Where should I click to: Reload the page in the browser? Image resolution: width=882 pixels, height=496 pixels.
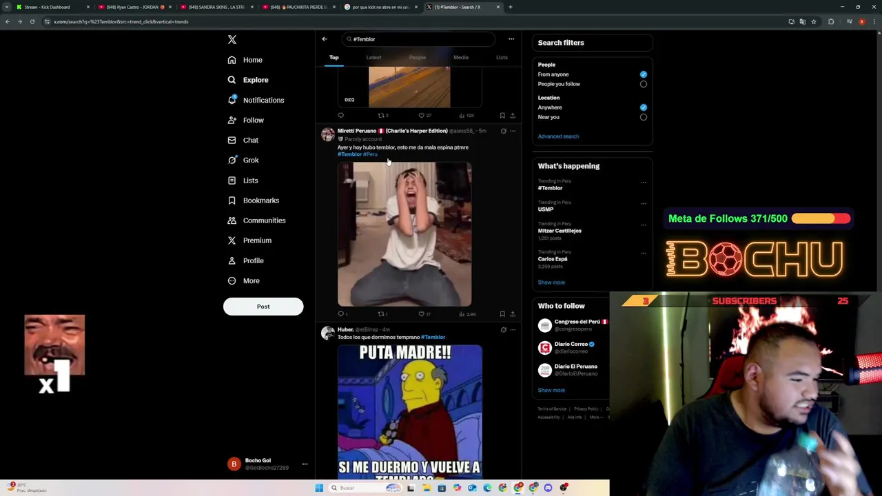(32, 21)
